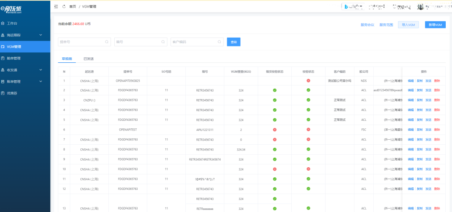Screen dimensions: 452x212
Task: Click the 优惠券 sidebar icon
Action: click(x=3, y=93)
